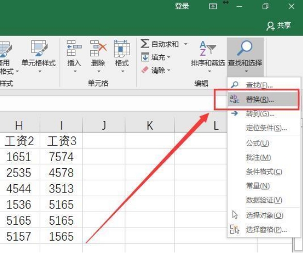Choose 转到(G)... from the menu

tap(264, 114)
